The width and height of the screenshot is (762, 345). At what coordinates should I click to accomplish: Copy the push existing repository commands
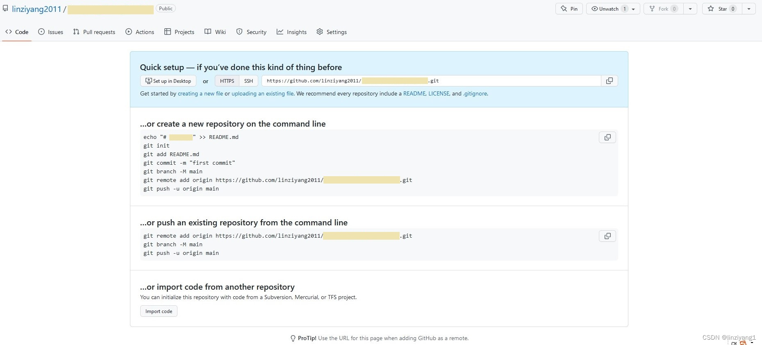click(x=607, y=236)
